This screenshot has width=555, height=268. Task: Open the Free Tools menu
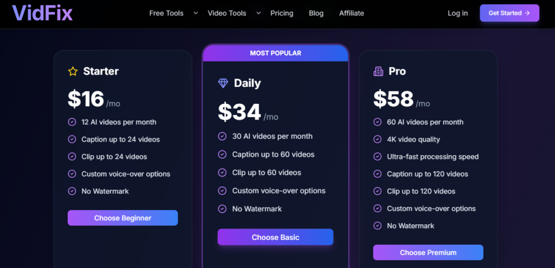click(x=166, y=13)
